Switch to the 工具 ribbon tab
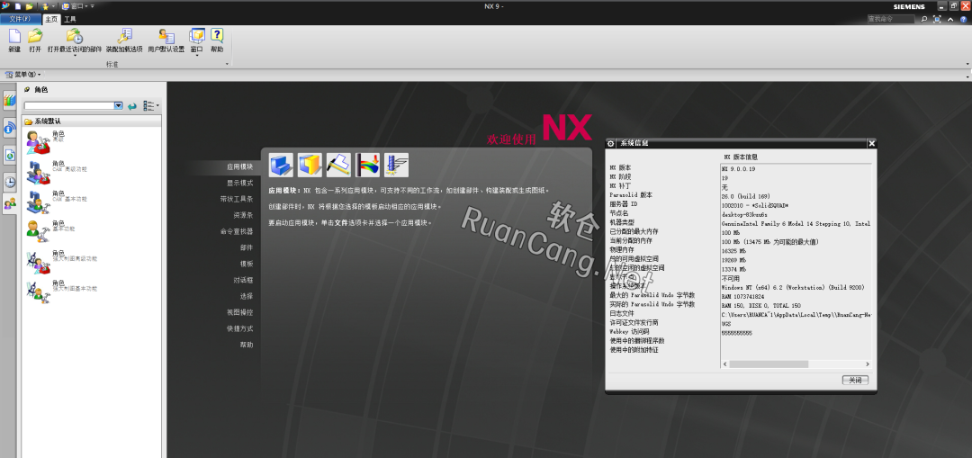Image resolution: width=972 pixels, height=458 pixels. click(70, 18)
